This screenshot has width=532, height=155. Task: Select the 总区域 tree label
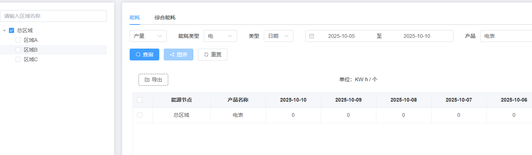click(x=25, y=30)
